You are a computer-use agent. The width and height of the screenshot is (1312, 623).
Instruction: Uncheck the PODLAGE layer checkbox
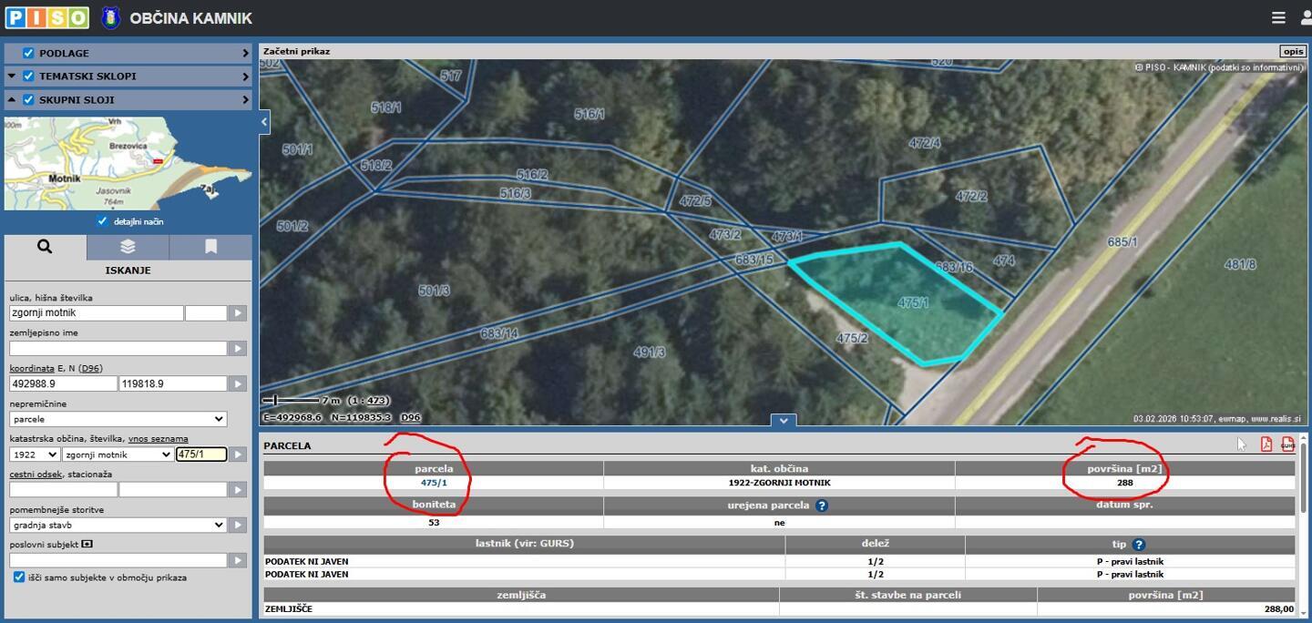click(28, 53)
